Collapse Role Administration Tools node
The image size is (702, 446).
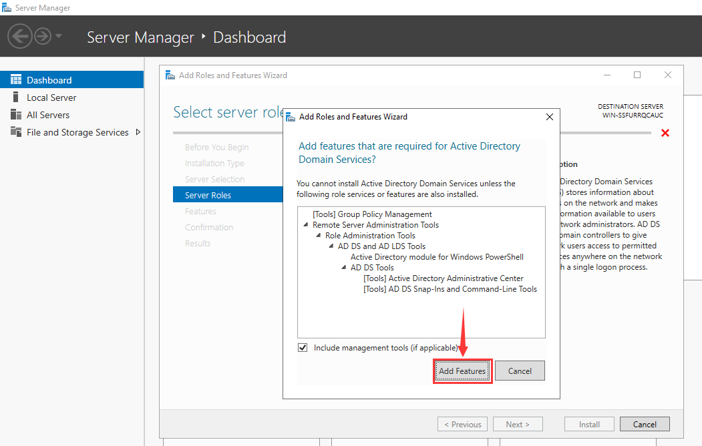319,236
